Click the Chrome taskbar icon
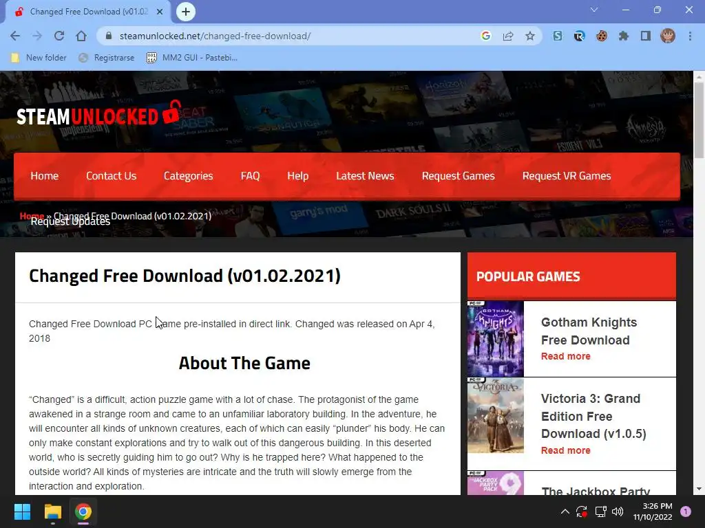Screen dimensions: 705x528 pyautogui.click(x=83, y=511)
